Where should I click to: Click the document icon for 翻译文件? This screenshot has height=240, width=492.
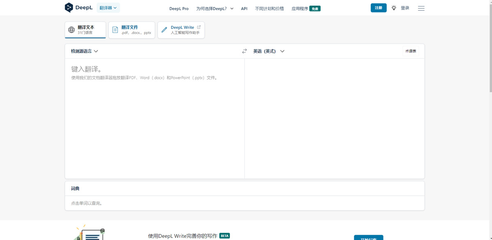(115, 30)
